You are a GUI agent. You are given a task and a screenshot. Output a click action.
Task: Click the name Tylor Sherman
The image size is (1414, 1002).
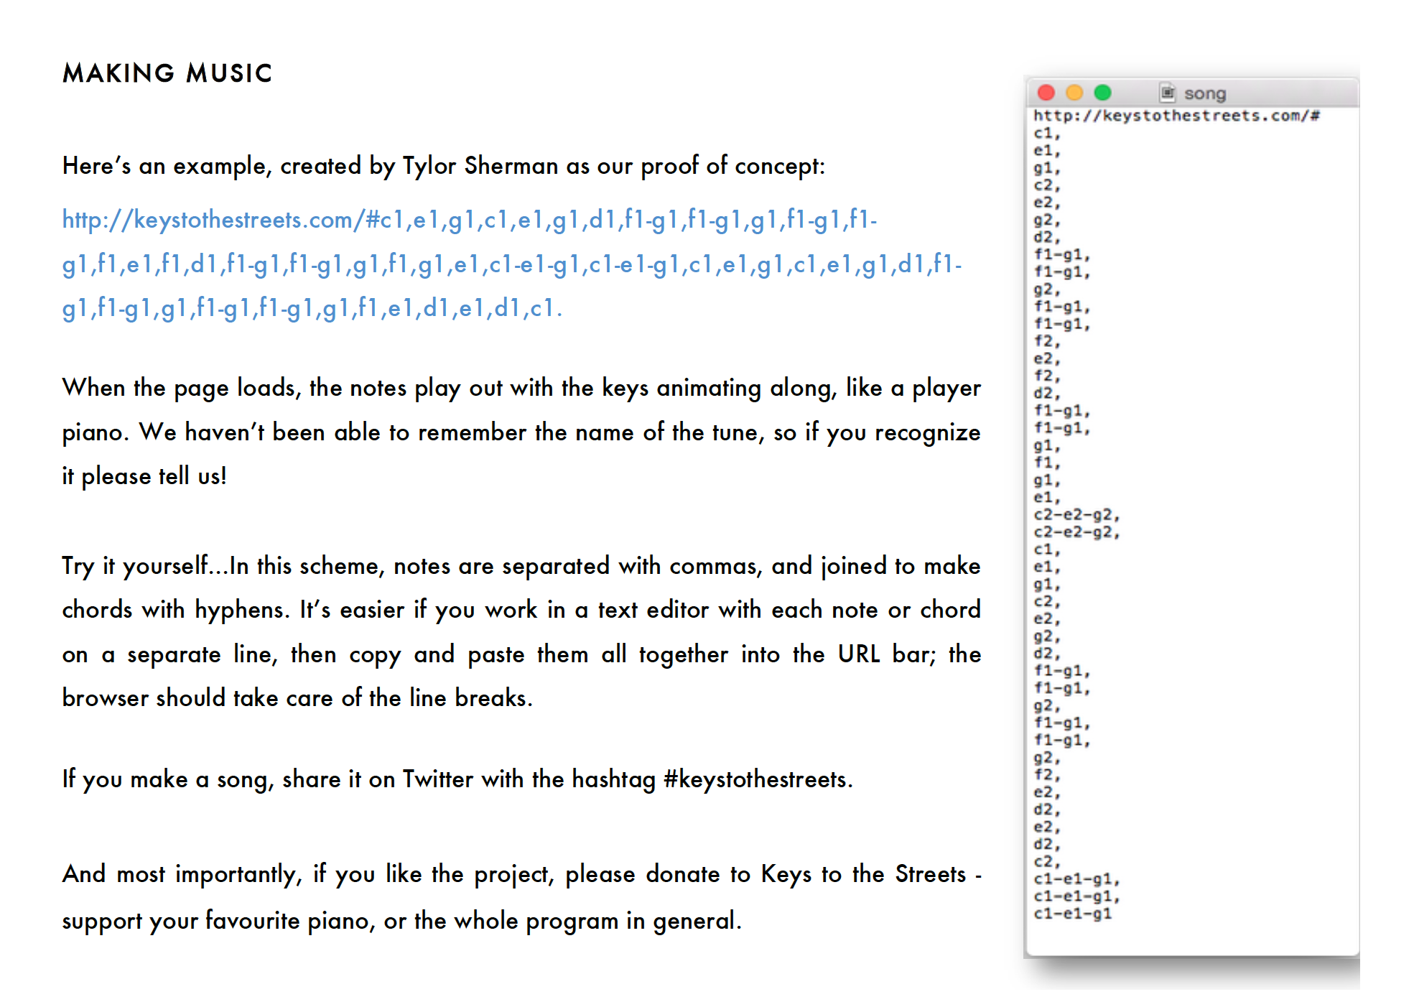tap(480, 166)
